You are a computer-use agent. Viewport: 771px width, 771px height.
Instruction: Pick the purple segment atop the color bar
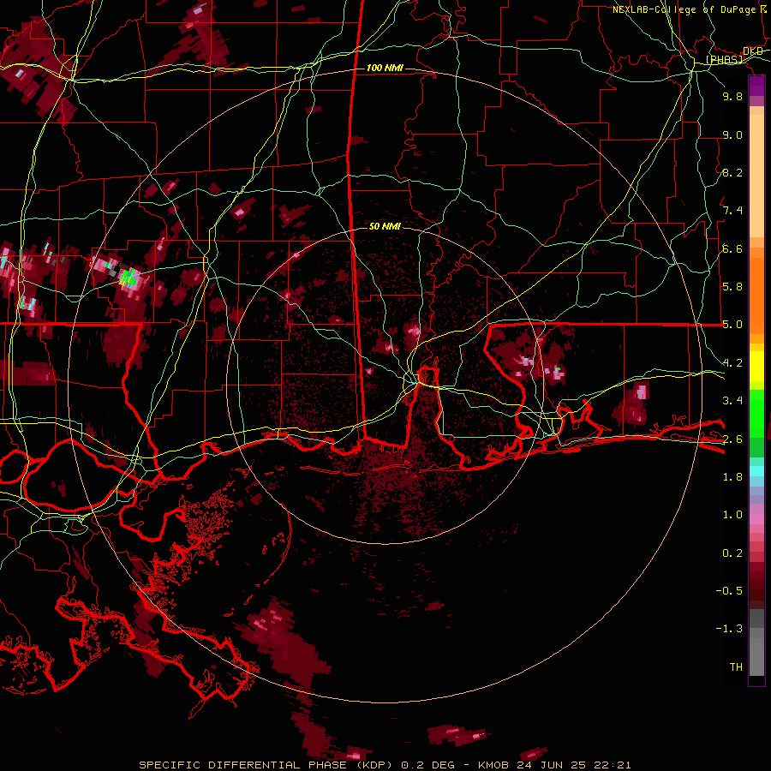tap(756, 86)
